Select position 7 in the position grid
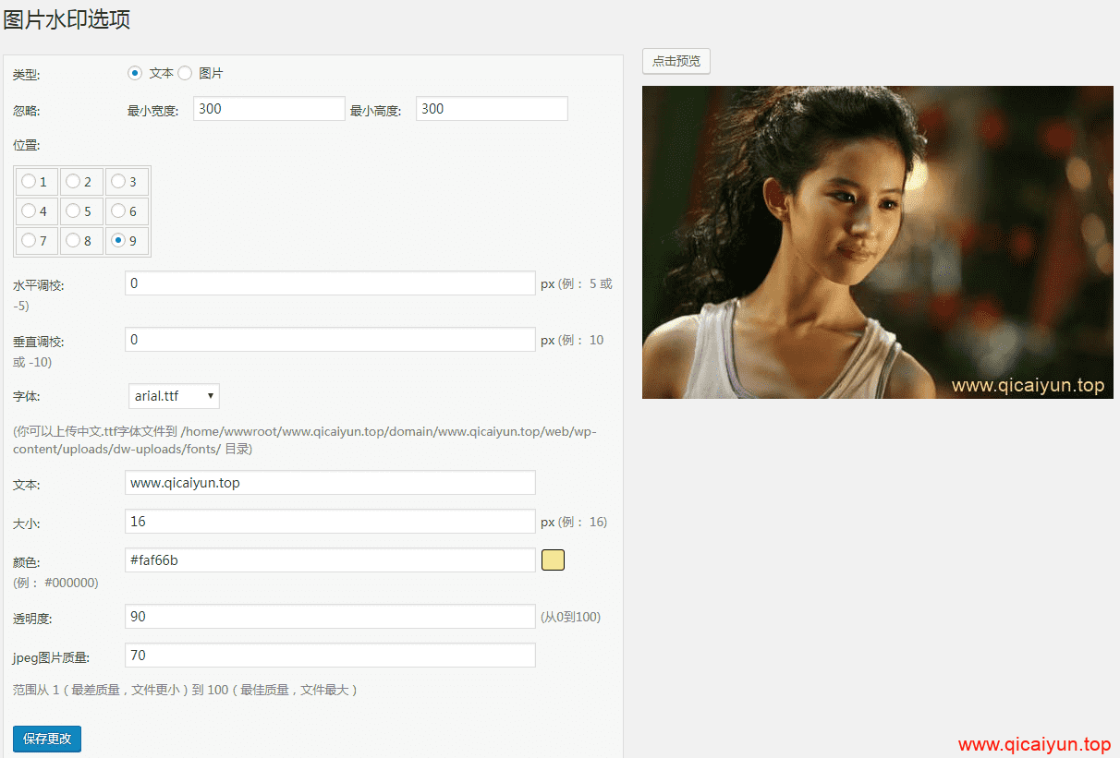 [x=27, y=240]
